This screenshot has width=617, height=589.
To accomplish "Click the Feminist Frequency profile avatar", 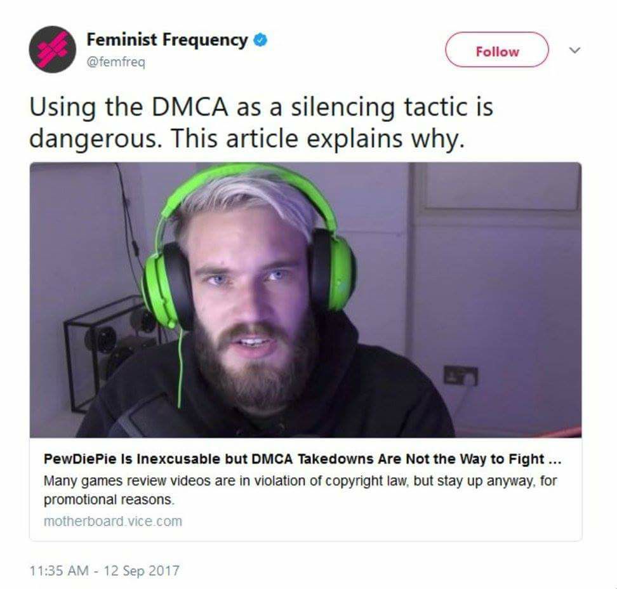I will (x=52, y=49).
